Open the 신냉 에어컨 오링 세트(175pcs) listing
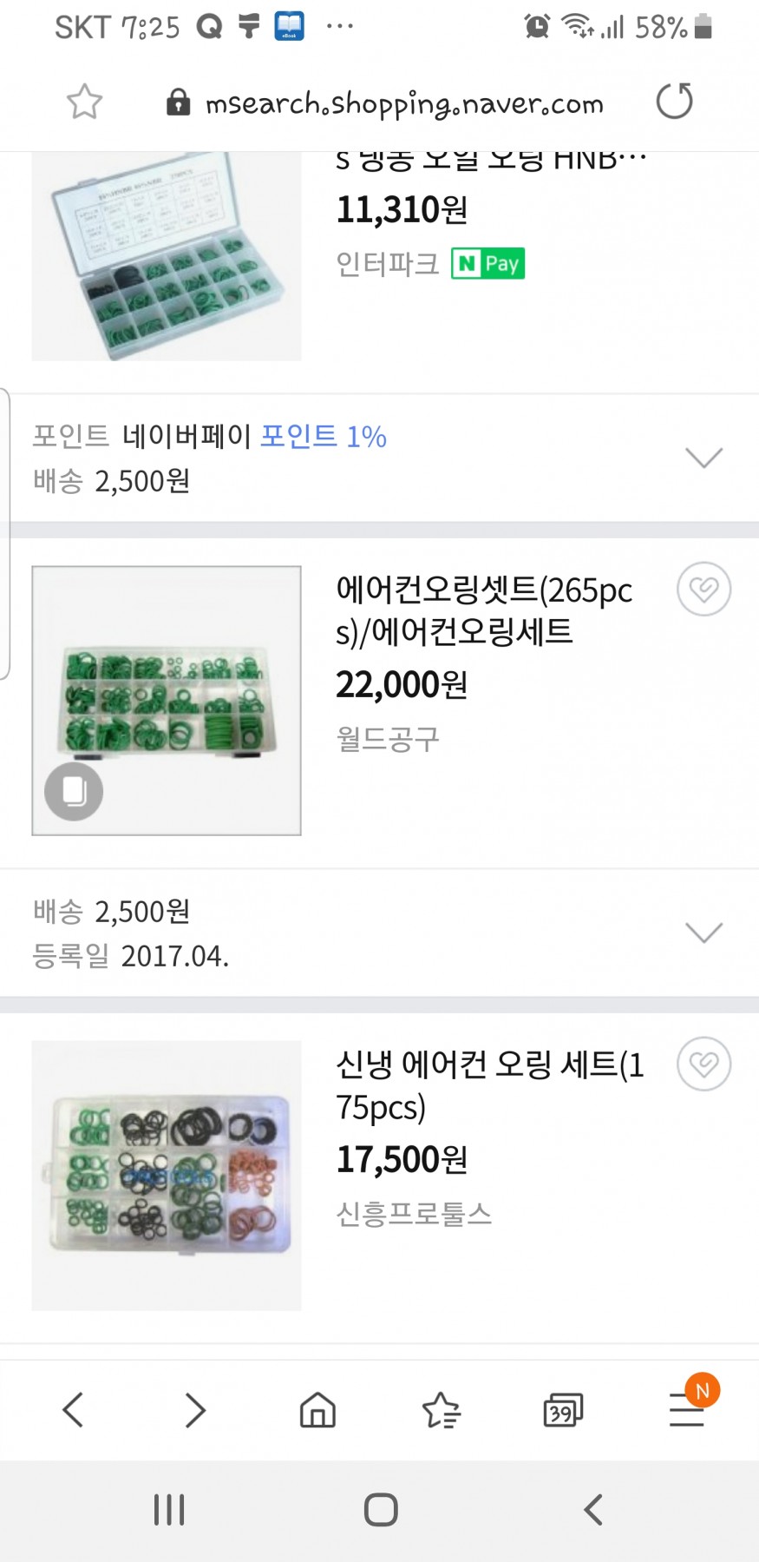 [x=489, y=1085]
